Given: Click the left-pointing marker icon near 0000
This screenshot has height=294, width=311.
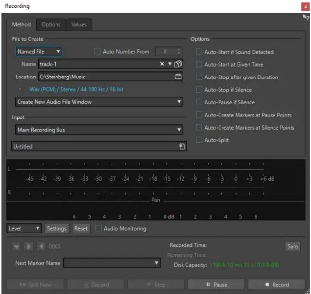Looking at the screenshot, I should pos(41,246).
